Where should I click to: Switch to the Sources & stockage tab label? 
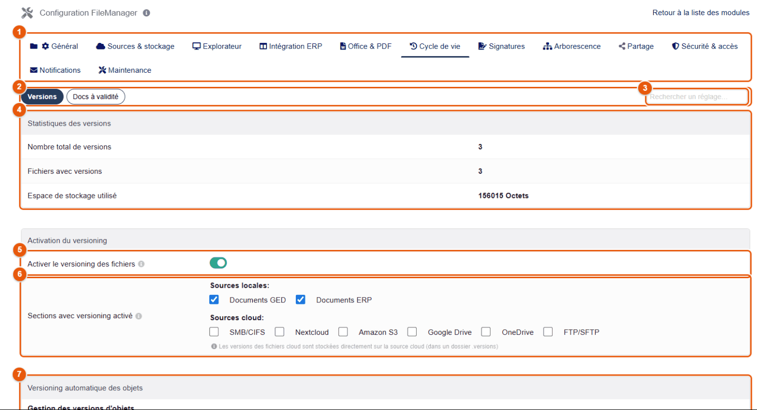tap(141, 46)
